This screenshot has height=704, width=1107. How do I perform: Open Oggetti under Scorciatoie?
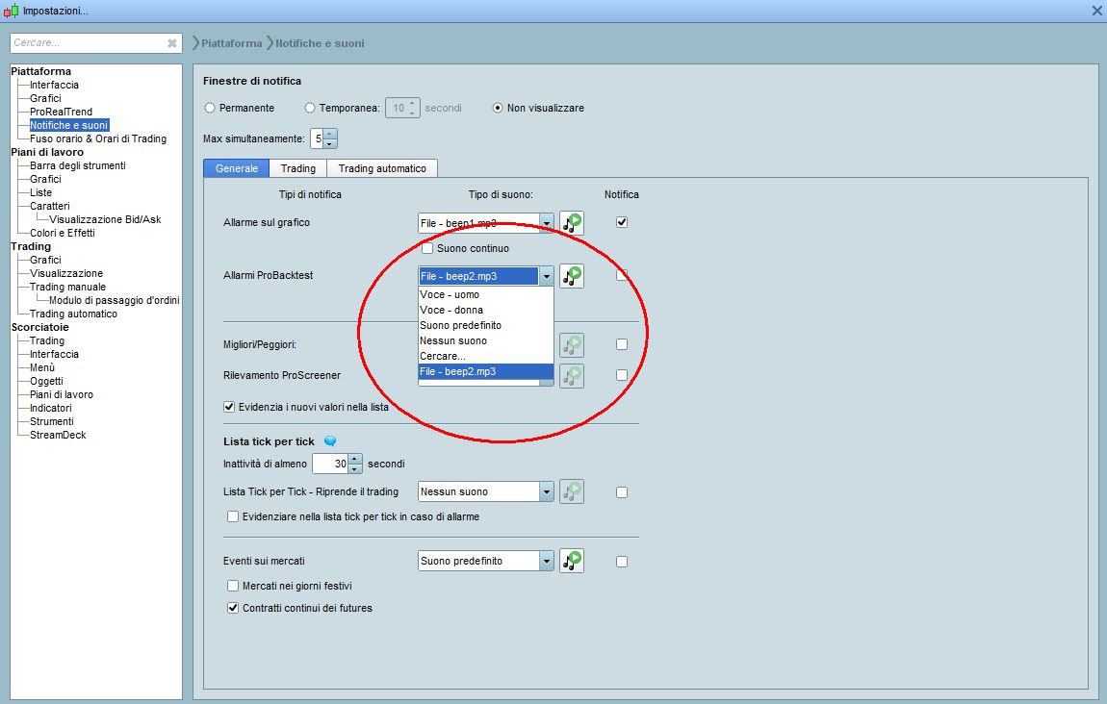tap(46, 381)
